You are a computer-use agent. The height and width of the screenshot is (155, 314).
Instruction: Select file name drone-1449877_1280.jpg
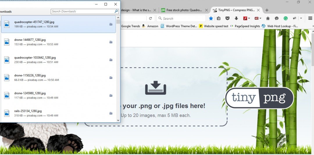tap(30, 40)
